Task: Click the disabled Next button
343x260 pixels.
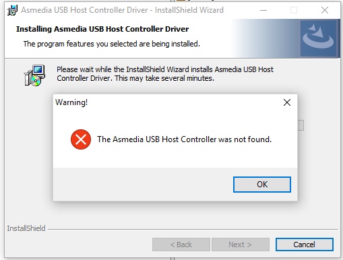Action: tap(241, 245)
